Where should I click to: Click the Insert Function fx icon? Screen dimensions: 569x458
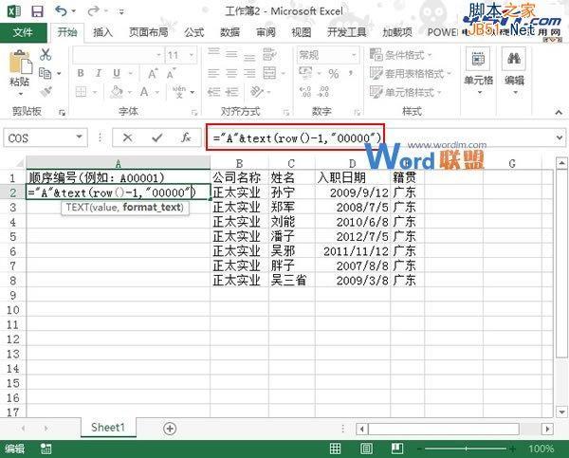[186, 137]
